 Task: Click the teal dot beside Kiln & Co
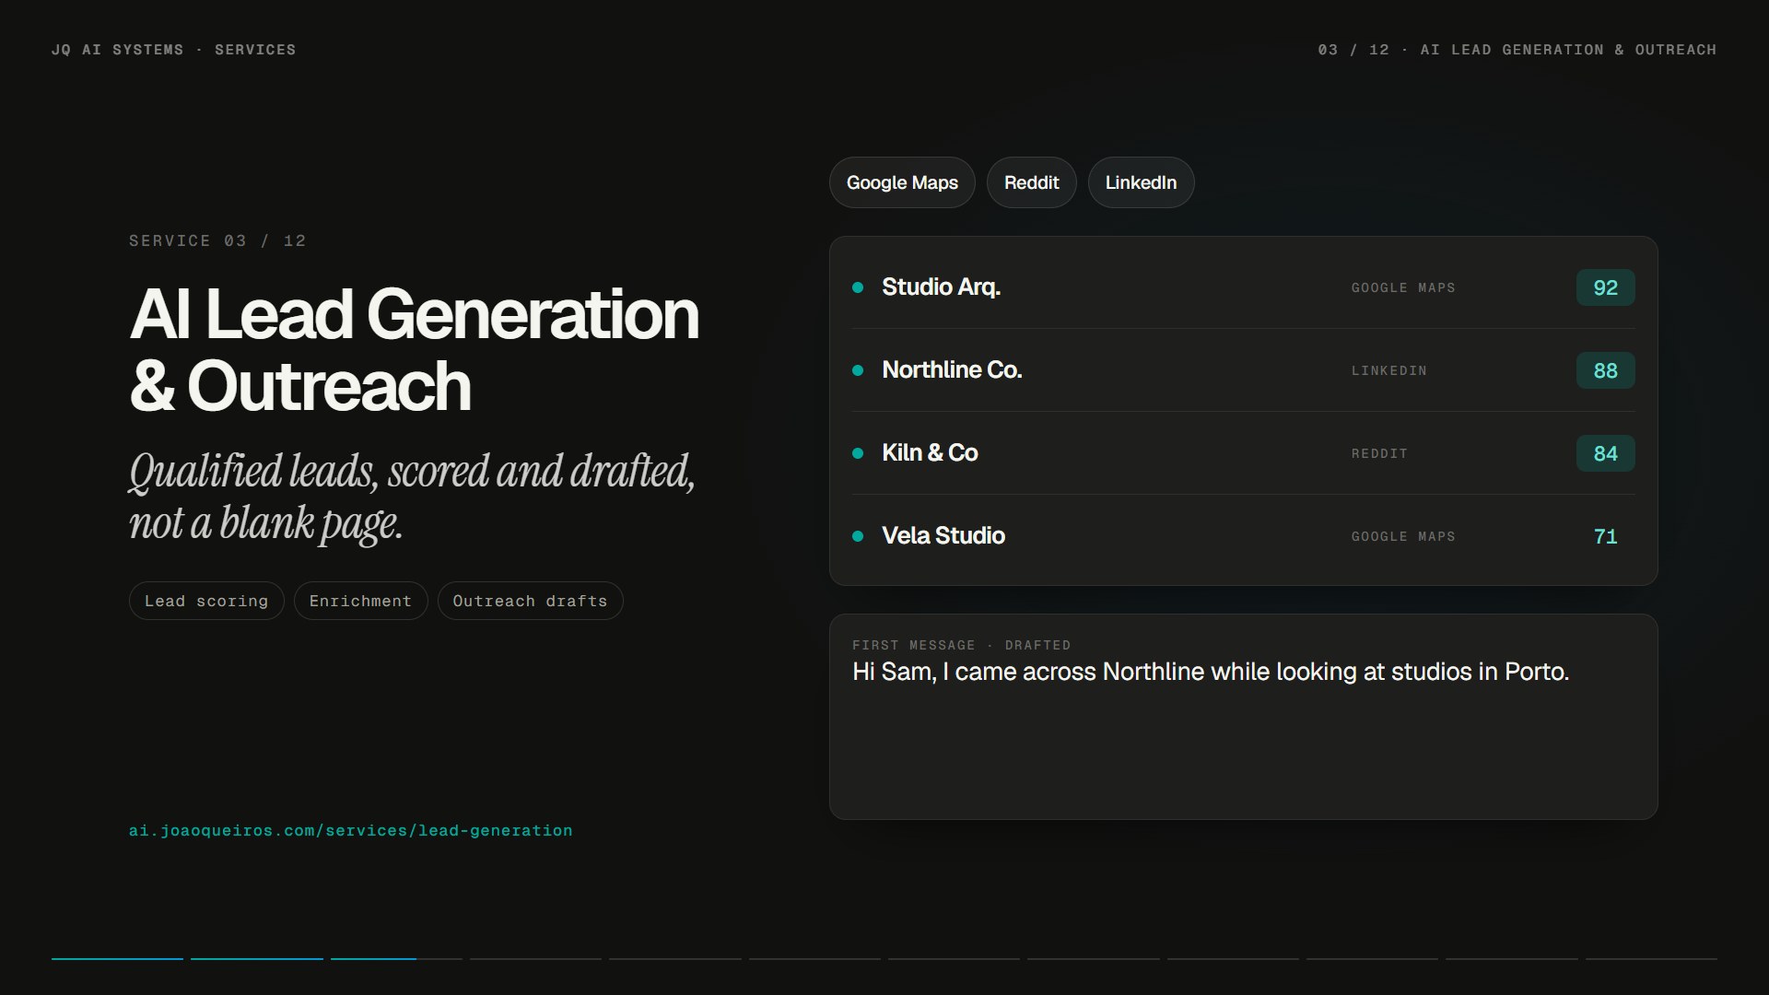(x=858, y=453)
